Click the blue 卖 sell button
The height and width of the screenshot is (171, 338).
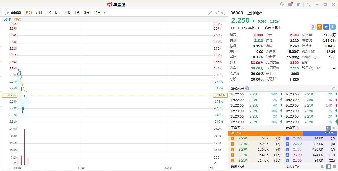(326, 27)
